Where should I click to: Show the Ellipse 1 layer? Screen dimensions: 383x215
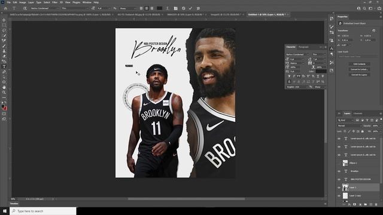pos(339,163)
